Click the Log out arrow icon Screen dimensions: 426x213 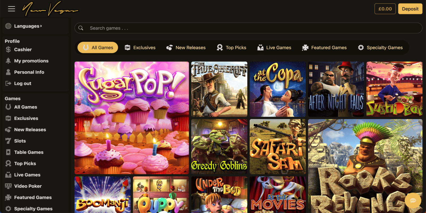pyautogui.click(x=8, y=83)
